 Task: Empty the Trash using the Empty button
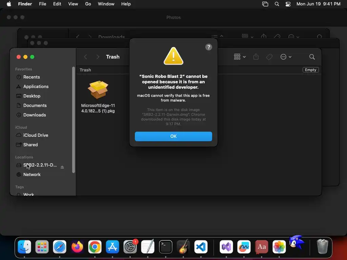(310, 70)
